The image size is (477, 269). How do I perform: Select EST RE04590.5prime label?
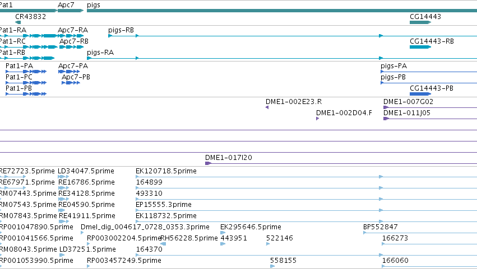pyautogui.click(x=87, y=205)
